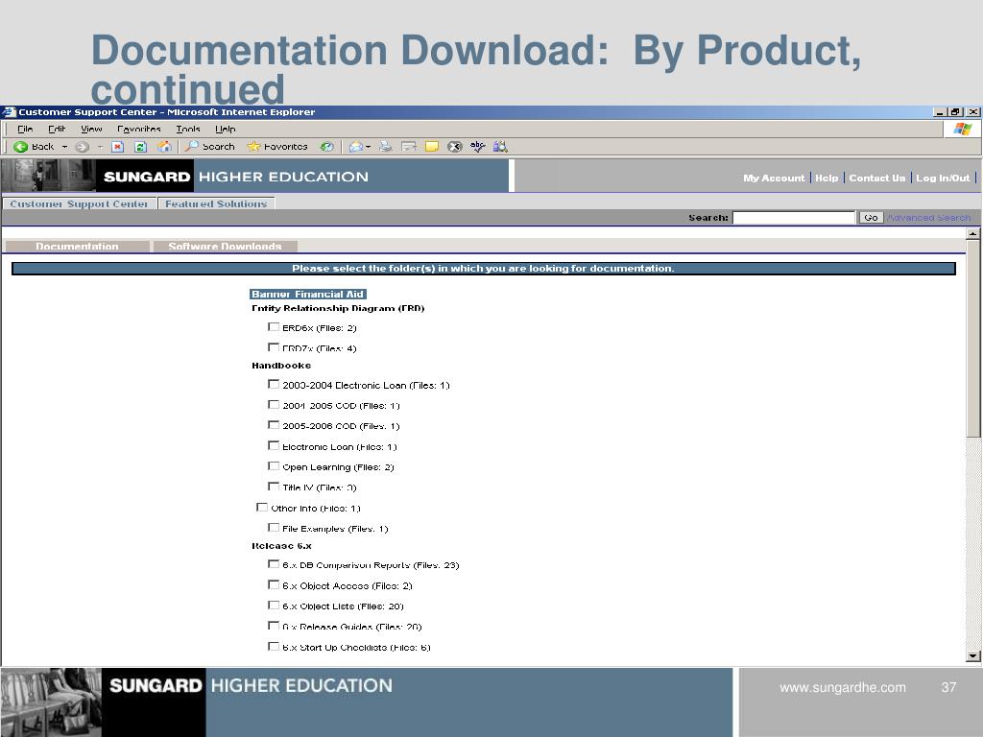
Task: Click the Back button in toolbar
Action: click(x=34, y=147)
